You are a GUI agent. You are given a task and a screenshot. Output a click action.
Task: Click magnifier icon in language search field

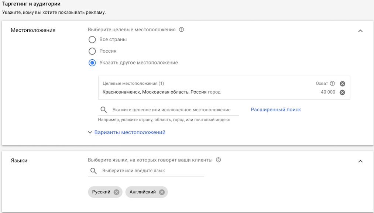[x=93, y=171]
